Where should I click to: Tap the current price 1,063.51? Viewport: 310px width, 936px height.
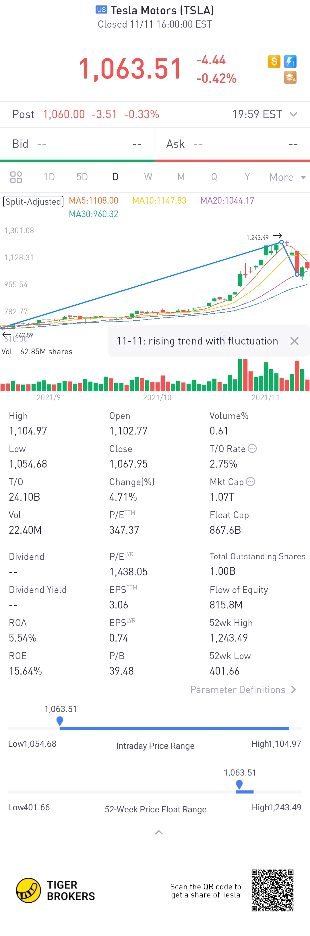tap(130, 69)
